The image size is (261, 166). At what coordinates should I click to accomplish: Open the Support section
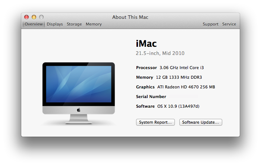coord(210,24)
